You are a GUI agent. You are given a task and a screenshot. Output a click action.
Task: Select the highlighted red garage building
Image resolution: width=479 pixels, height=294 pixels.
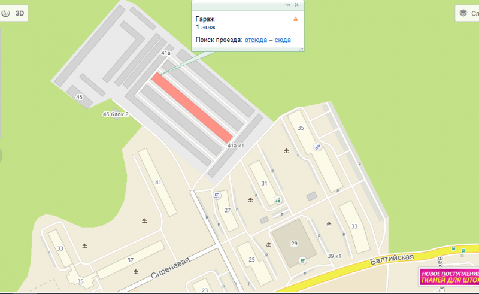pyautogui.click(x=192, y=108)
